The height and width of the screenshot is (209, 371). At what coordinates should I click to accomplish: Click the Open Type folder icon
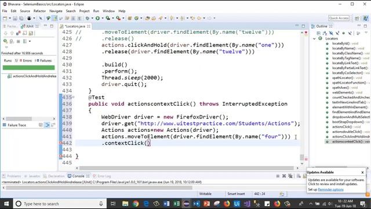(x=147, y=18)
